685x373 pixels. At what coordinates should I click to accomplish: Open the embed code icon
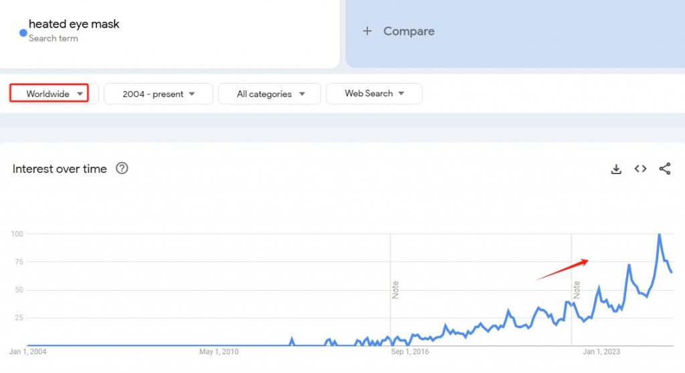point(640,169)
